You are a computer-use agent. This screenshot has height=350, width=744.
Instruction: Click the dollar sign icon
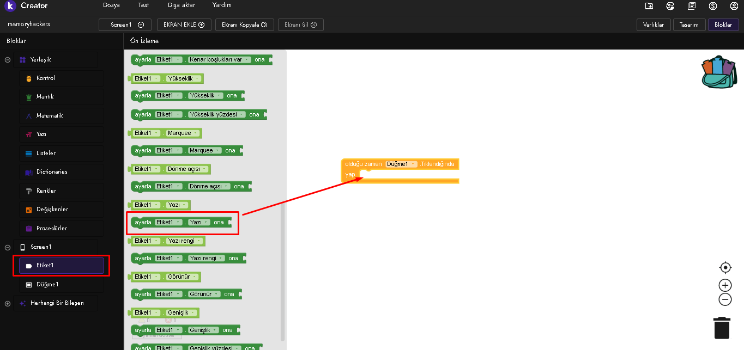[713, 6]
